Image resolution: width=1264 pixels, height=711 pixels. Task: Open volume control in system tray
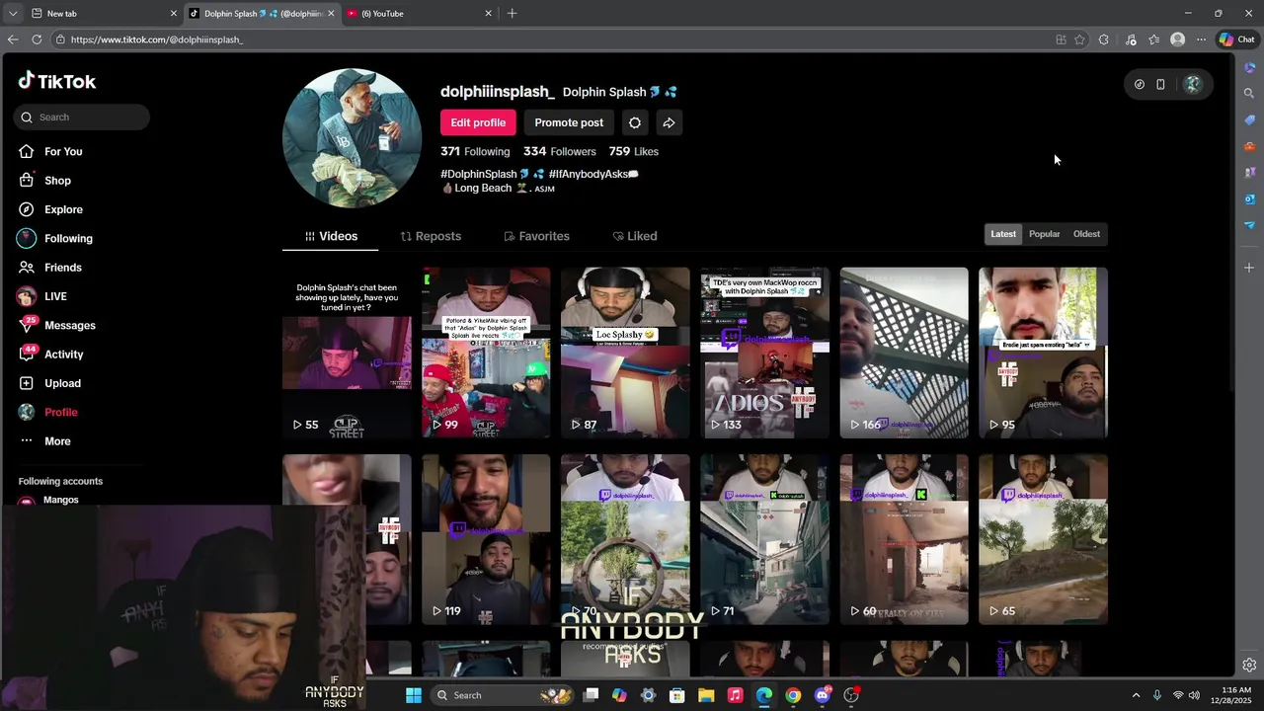(1194, 695)
